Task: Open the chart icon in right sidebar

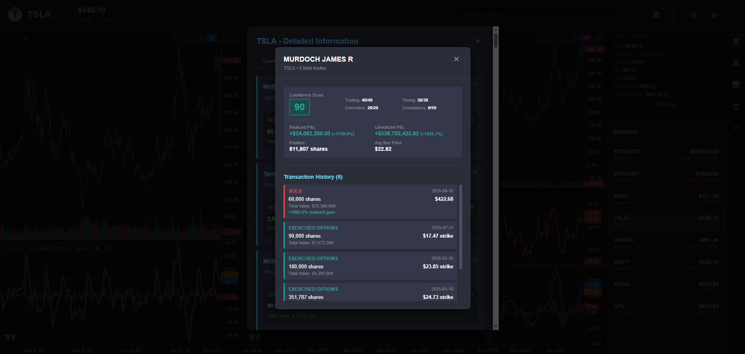Action: (736, 85)
